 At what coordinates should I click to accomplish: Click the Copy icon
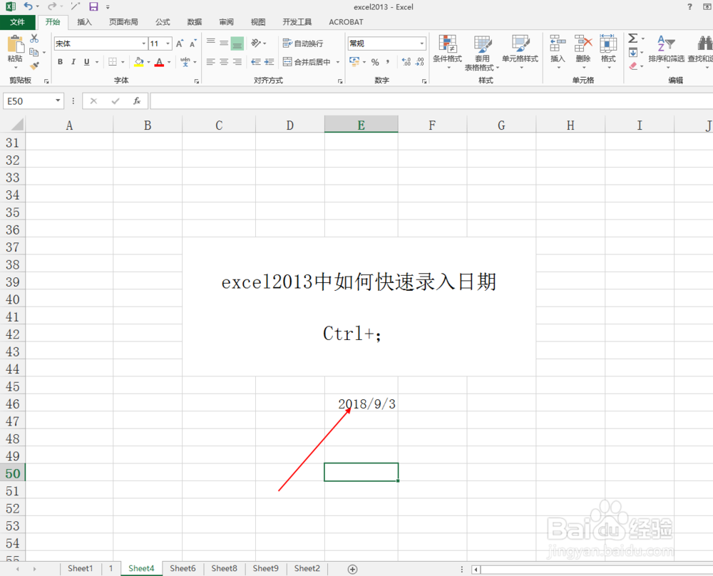pos(34,52)
